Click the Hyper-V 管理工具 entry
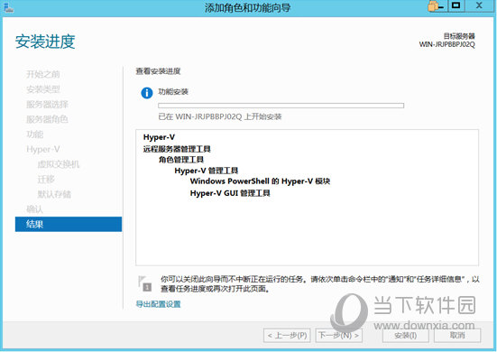The image size is (497, 352). pyautogui.click(x=206, y=171)
